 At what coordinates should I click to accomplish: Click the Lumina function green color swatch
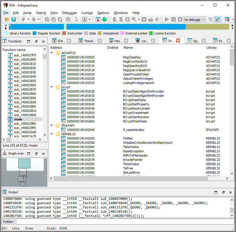(151, 33)
